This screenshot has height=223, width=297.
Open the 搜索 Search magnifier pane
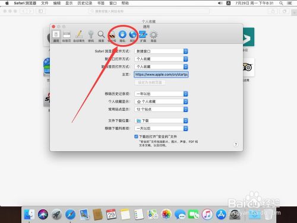[x=101, y=36]
